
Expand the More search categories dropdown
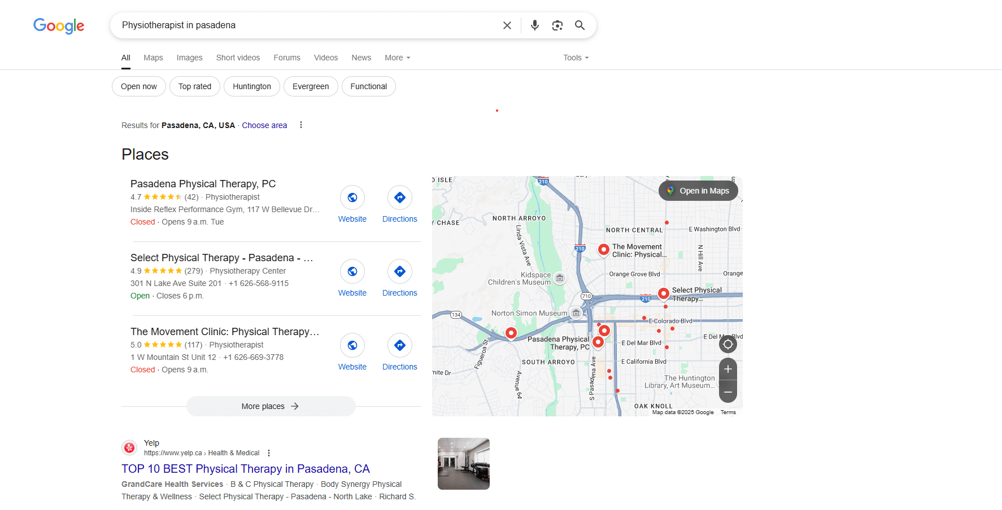397,58
